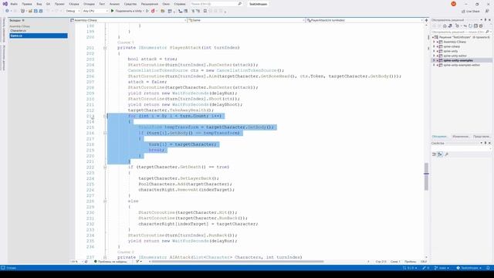Expand the spine-unity project node
494x278 pixels.
pos(435,51)
